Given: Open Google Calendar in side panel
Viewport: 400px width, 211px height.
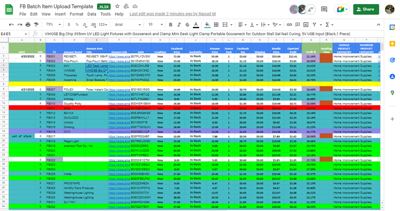Looking at the screenshot, I should tap(392, 28).
